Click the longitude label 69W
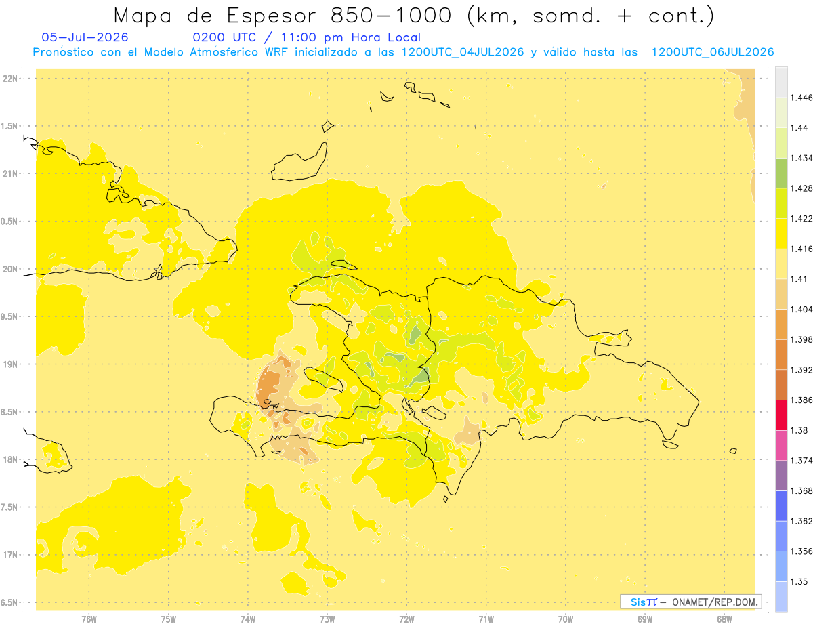Screen dimensions: 813x628 pos(645,619)
